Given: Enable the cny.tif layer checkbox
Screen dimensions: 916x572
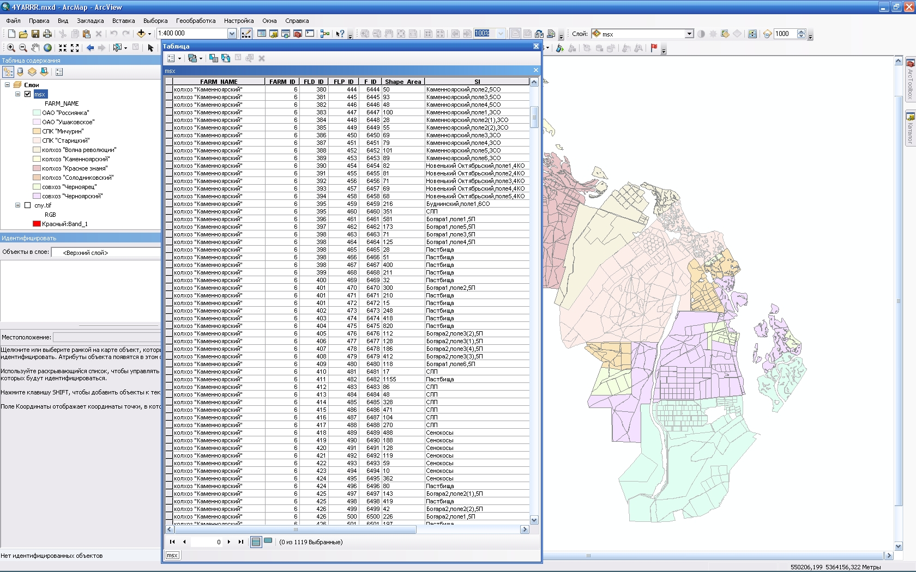Looking at the screenshot, I should pyautogui.click(x=28, y=205).
